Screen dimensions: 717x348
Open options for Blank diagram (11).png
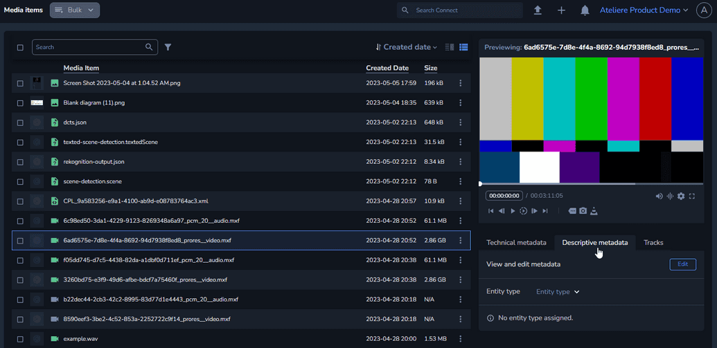pyautogui.click(x=461, y=103)
